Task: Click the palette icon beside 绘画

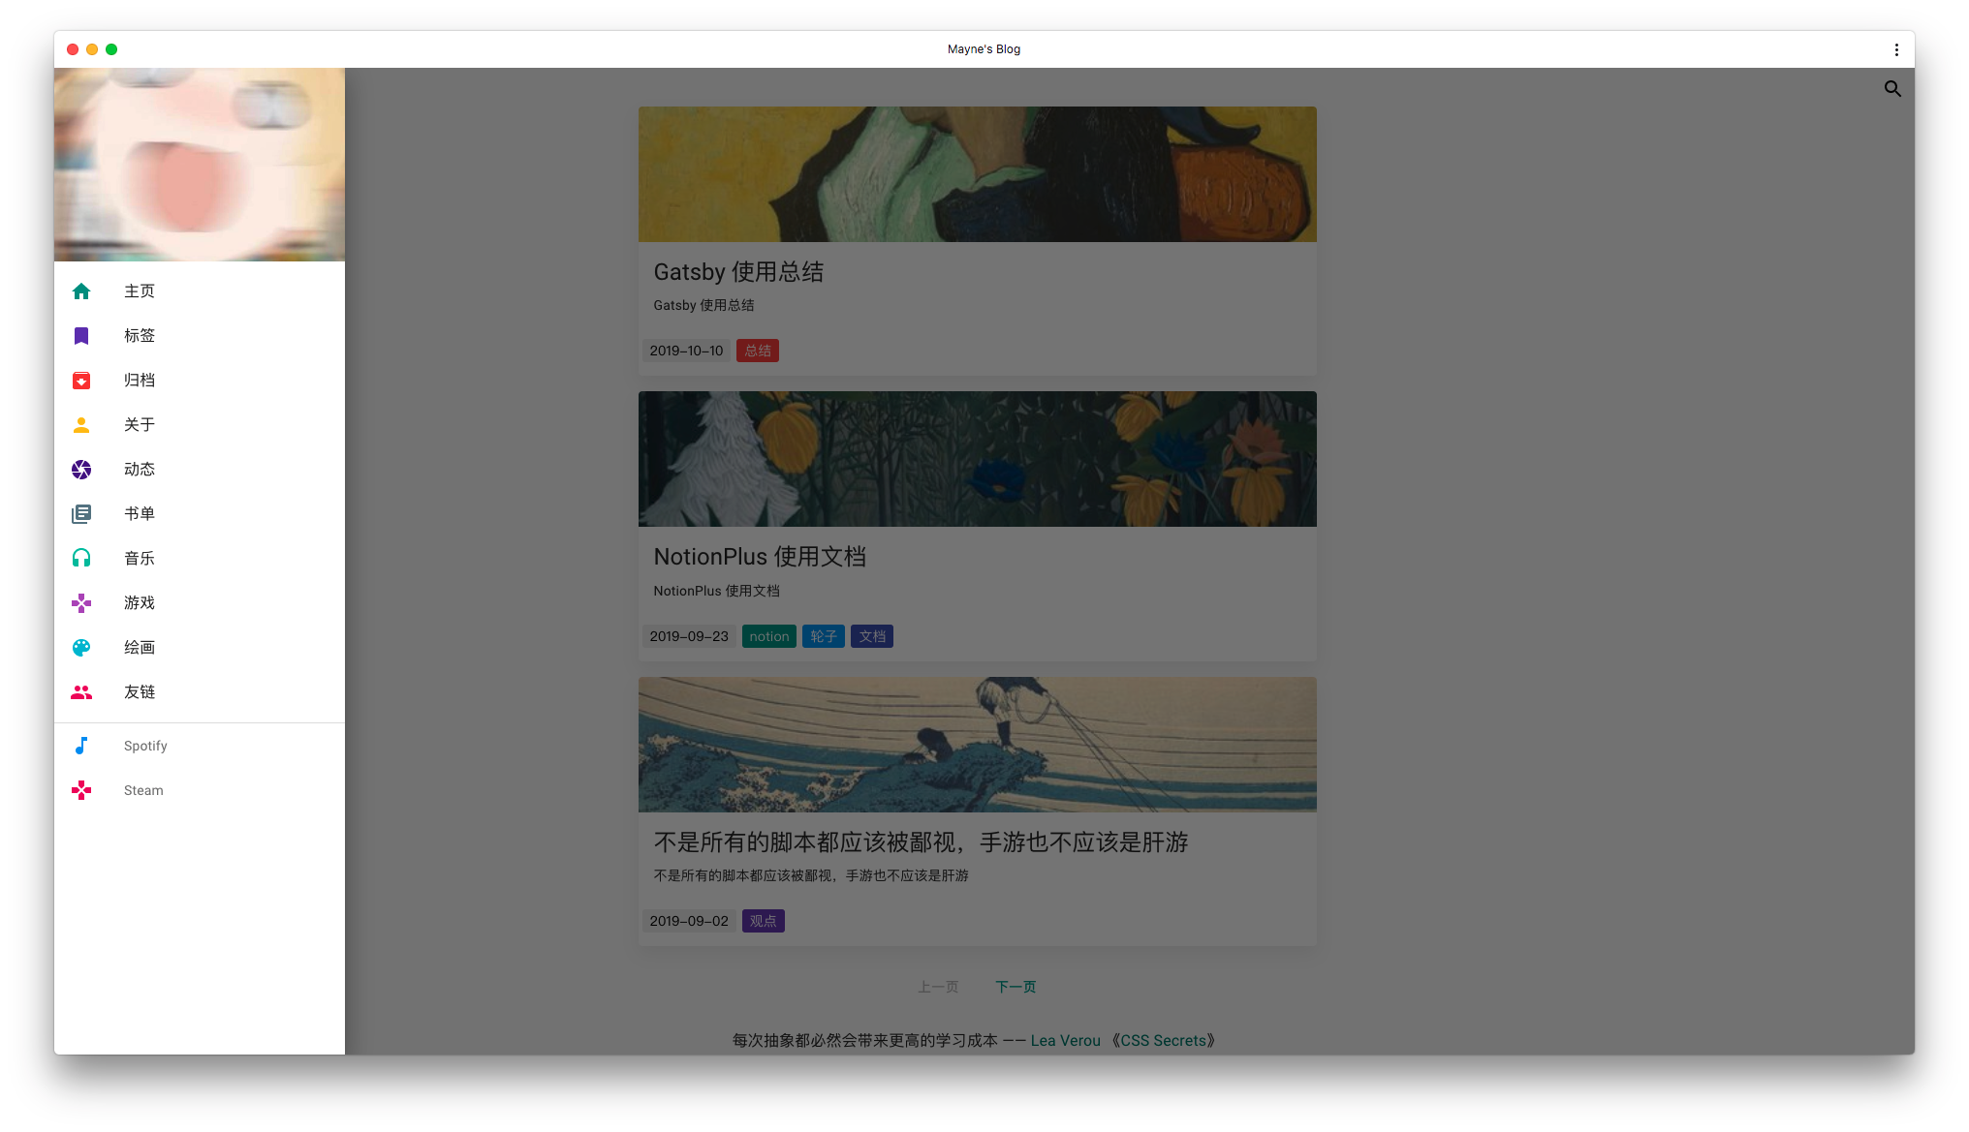Action: click(81, 648)
